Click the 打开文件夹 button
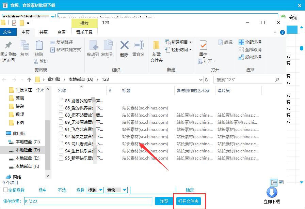Viewport: 305px width, 209px height. pyautogui.click(x=188, y=201)
